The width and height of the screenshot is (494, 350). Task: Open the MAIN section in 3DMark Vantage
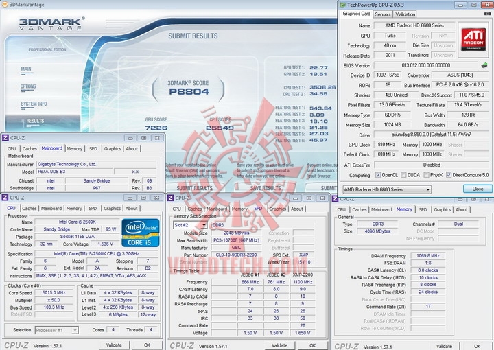[x=26, y=69]
